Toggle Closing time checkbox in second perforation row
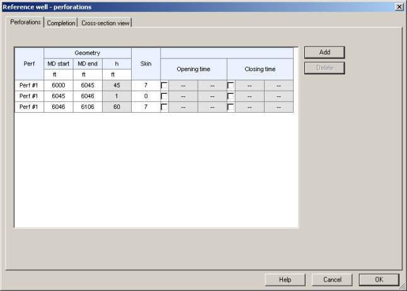The height and width of the screenshot is (291, 407). coord(231,96)
